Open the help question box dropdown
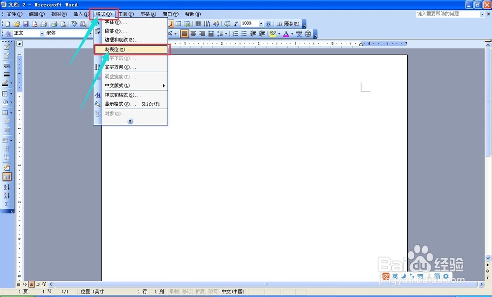This screenshot has width=492, height=297. click(x=482, y=14)
